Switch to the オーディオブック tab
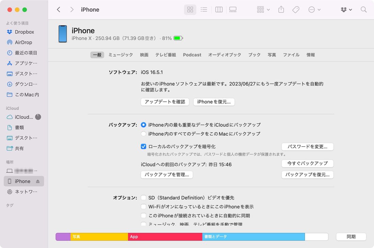 pyautogui.click(x=225, y=55)
